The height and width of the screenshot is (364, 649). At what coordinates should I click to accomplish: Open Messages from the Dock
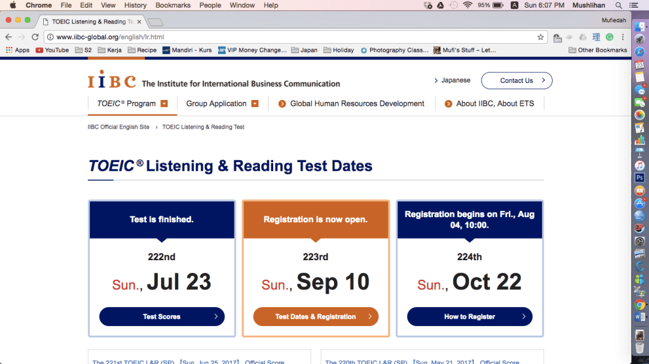click(x=639, y=90)
